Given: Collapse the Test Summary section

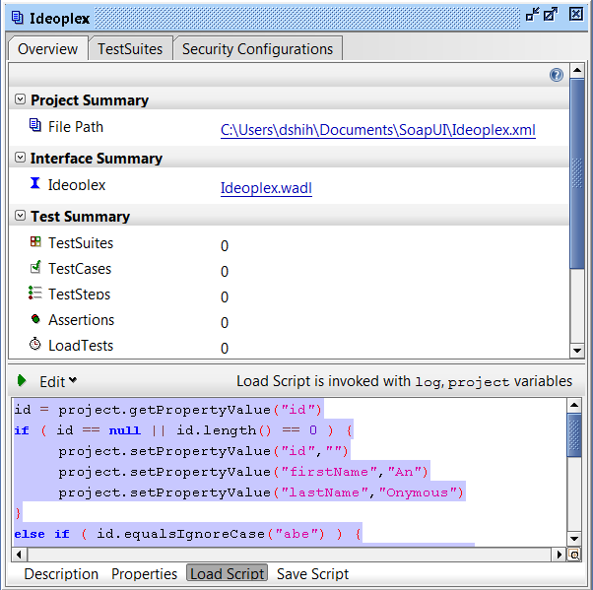Looking at the screenshot, I should [x=20, y=216].
